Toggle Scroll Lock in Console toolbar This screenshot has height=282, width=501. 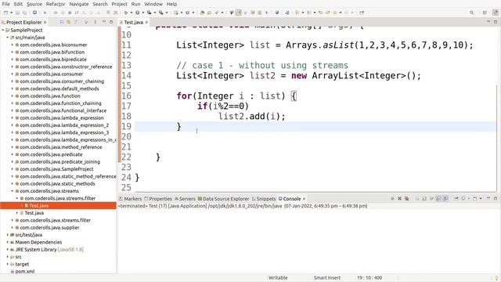pos(424,198)
